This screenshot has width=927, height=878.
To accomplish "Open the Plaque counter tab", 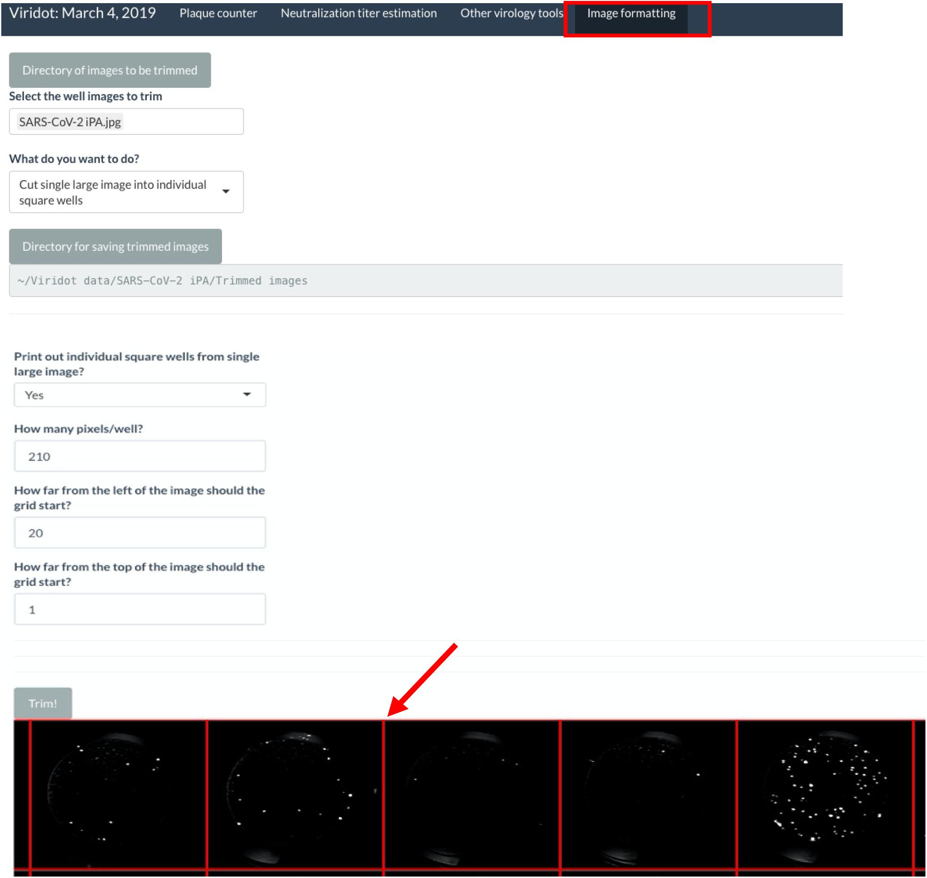I will point(218,13).
